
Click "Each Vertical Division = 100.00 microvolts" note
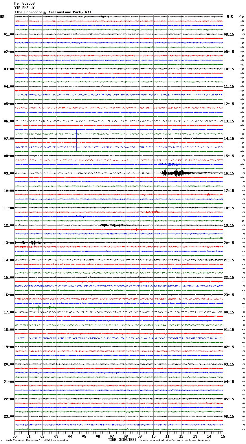click(x=37, y=440)
